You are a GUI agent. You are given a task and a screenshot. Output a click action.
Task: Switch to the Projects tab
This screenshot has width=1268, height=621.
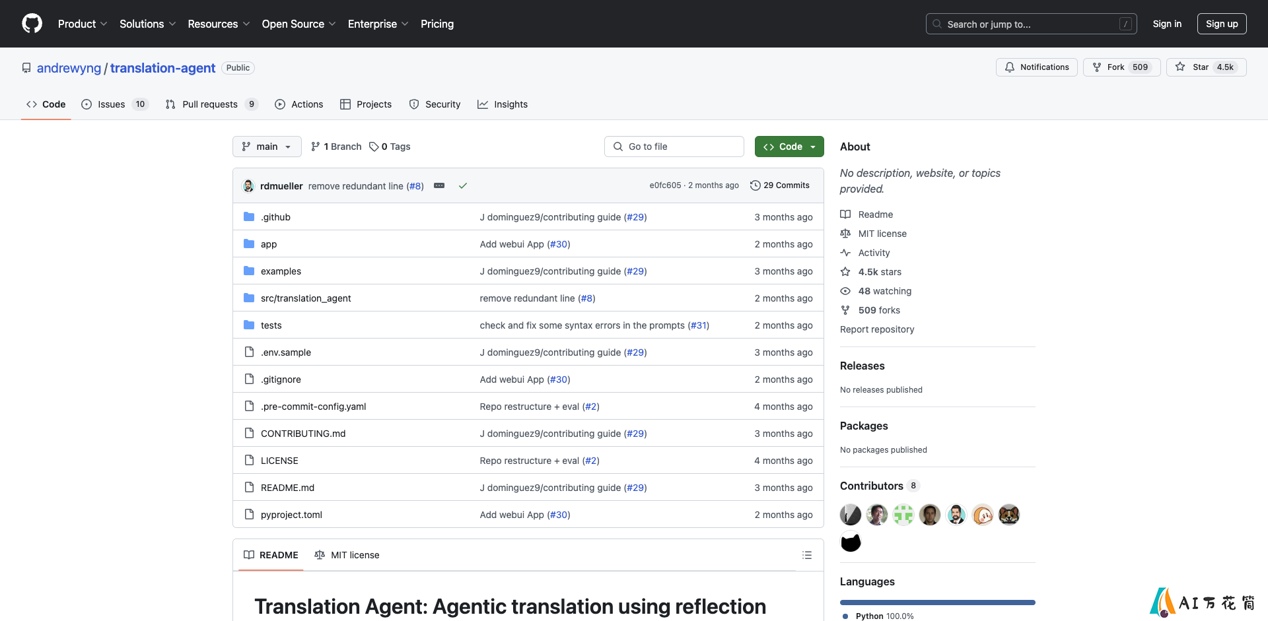click(x=366, y=104)
